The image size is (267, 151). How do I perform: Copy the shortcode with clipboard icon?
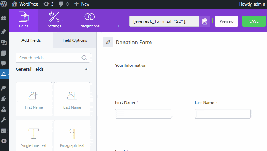(205, 21)
